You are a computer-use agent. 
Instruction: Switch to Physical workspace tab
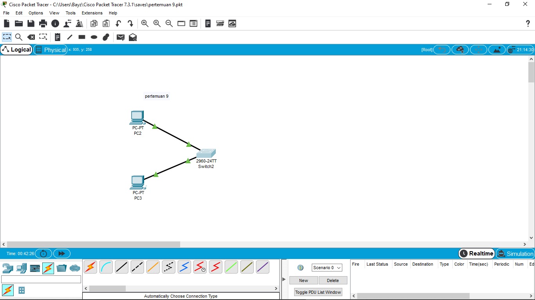[51, 50]
